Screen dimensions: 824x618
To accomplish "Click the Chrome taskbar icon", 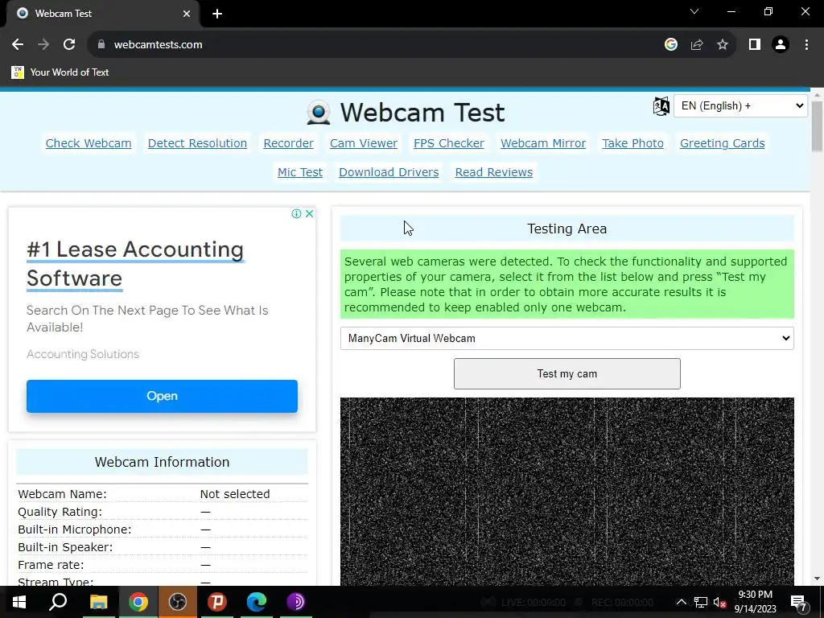I will click(x=138, y=602).
